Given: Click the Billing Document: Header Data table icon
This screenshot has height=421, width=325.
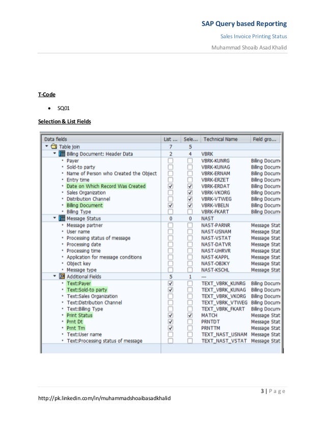Looking at the screenshot, I should tap(62, 153).
